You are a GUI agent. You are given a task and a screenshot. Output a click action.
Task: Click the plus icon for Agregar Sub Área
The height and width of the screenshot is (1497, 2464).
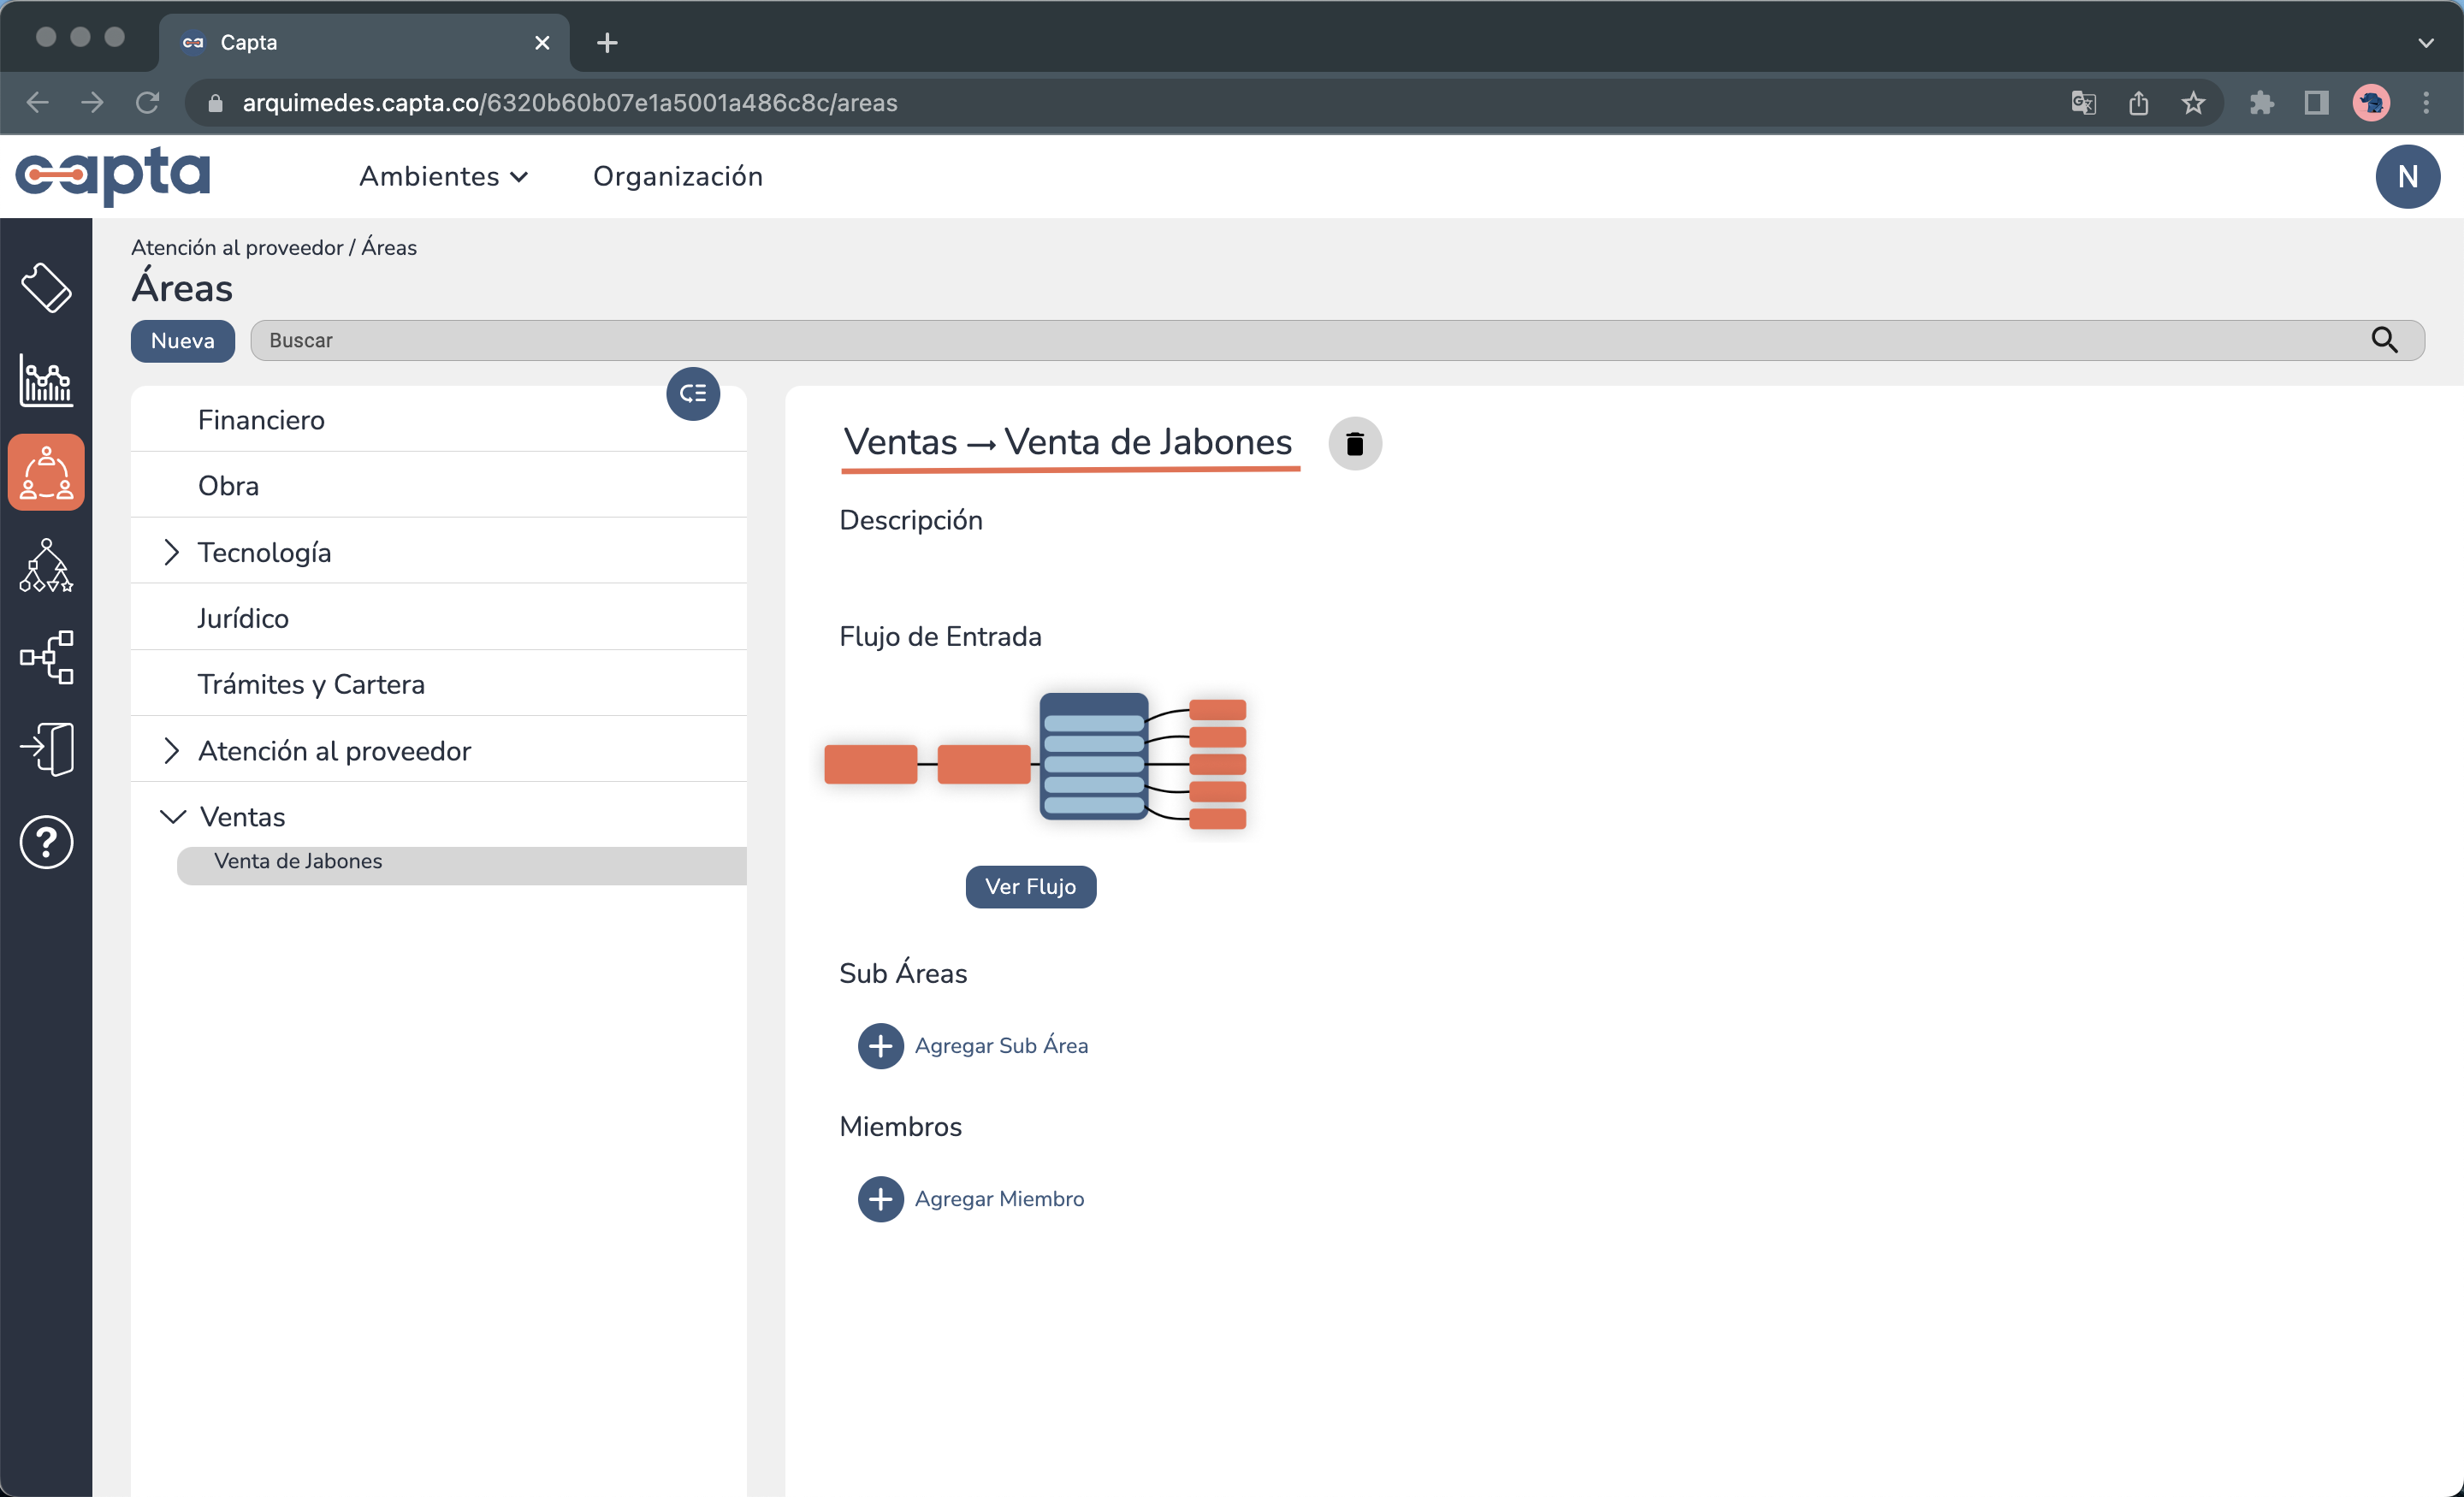tap(880, 1046)
